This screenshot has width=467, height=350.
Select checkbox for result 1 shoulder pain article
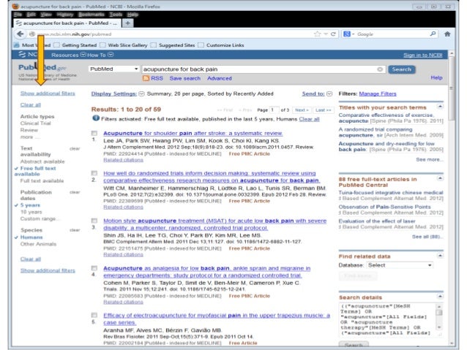94,133
